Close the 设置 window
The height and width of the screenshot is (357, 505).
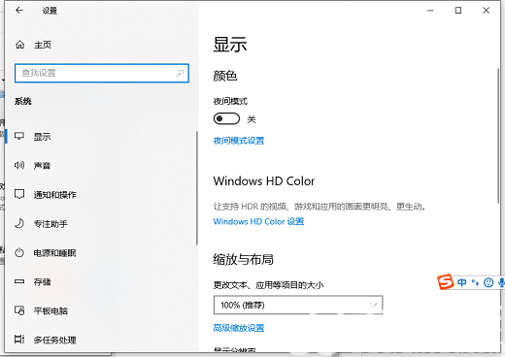point(486,11)
